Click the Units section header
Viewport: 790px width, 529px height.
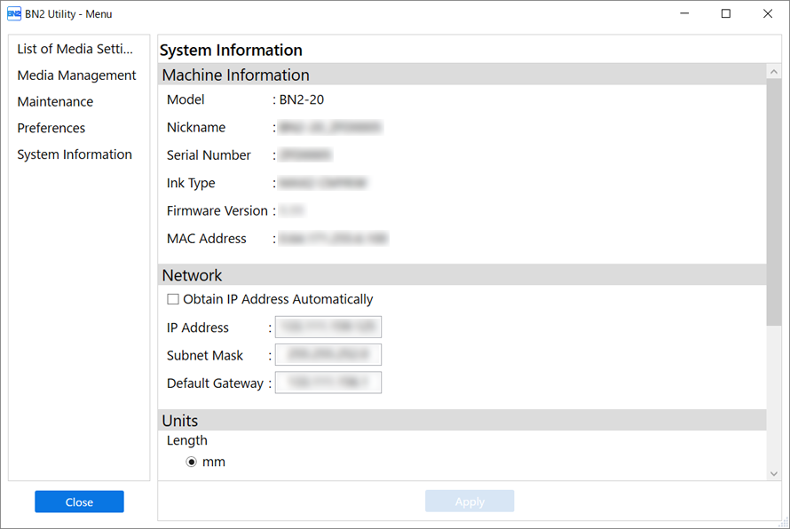[x=462, y=420]
